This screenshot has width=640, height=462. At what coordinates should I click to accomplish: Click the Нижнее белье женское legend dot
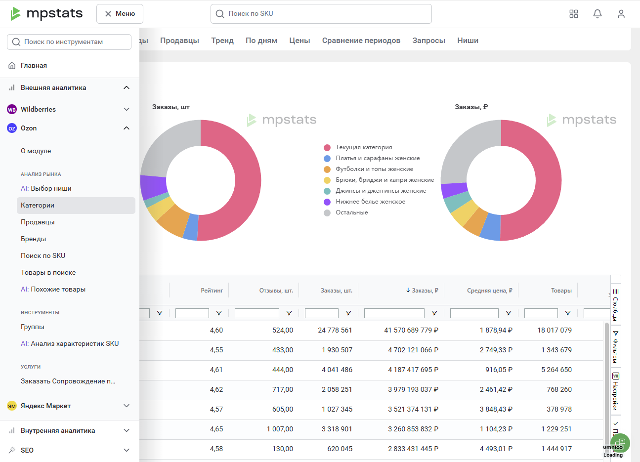tap(327, 202)
